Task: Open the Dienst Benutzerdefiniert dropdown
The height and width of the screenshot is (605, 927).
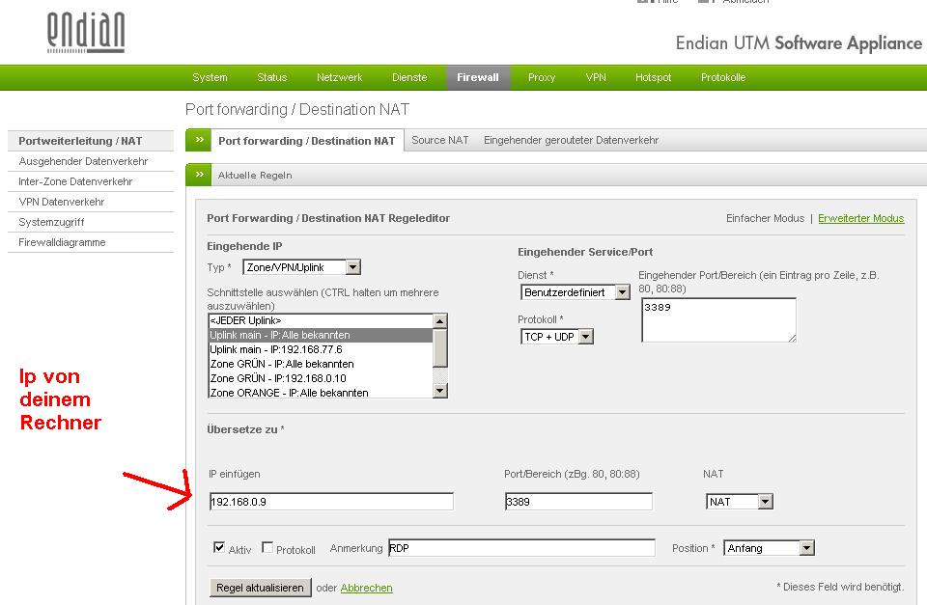Action: [622, 292]
